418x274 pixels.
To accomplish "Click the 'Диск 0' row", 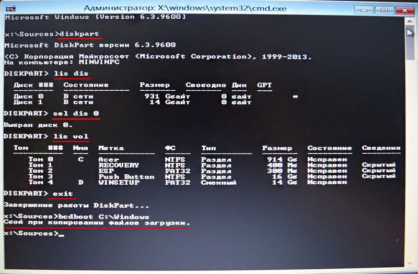I will coord(156,97).
